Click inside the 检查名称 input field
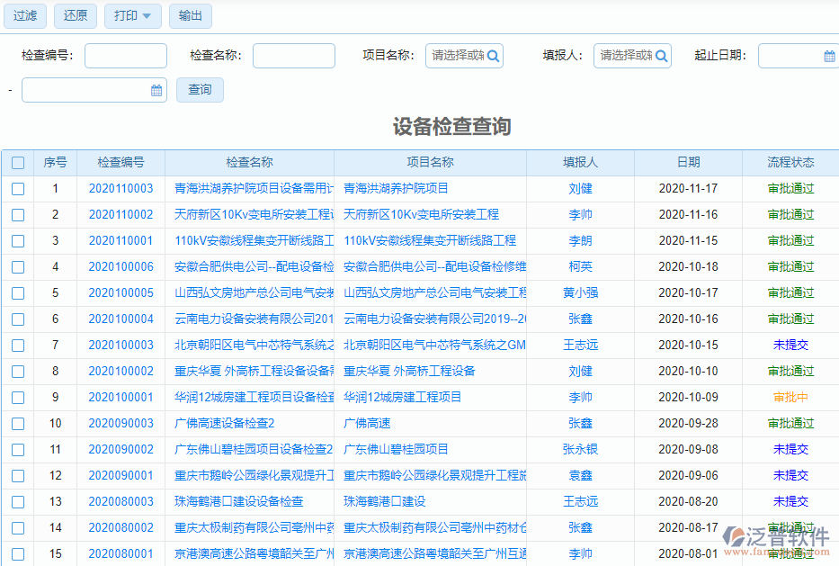839x566 pixels. click(293, 55)
